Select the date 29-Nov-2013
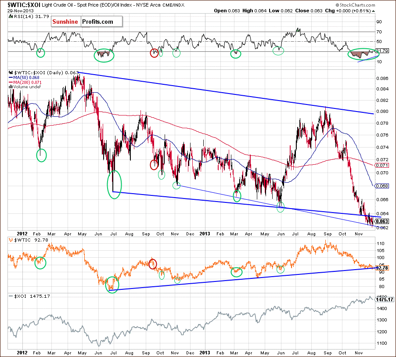Viewport: 396px width, 357px height. [x=21, y=11]
